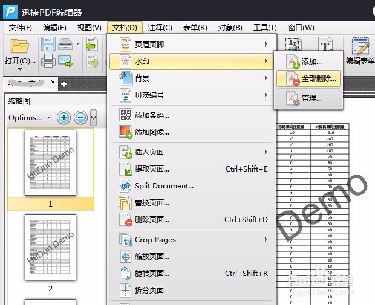Viewport: 375px width, 305px height.
Task: Click 全部删除 in watermark submenu
Action: (308, 79)
